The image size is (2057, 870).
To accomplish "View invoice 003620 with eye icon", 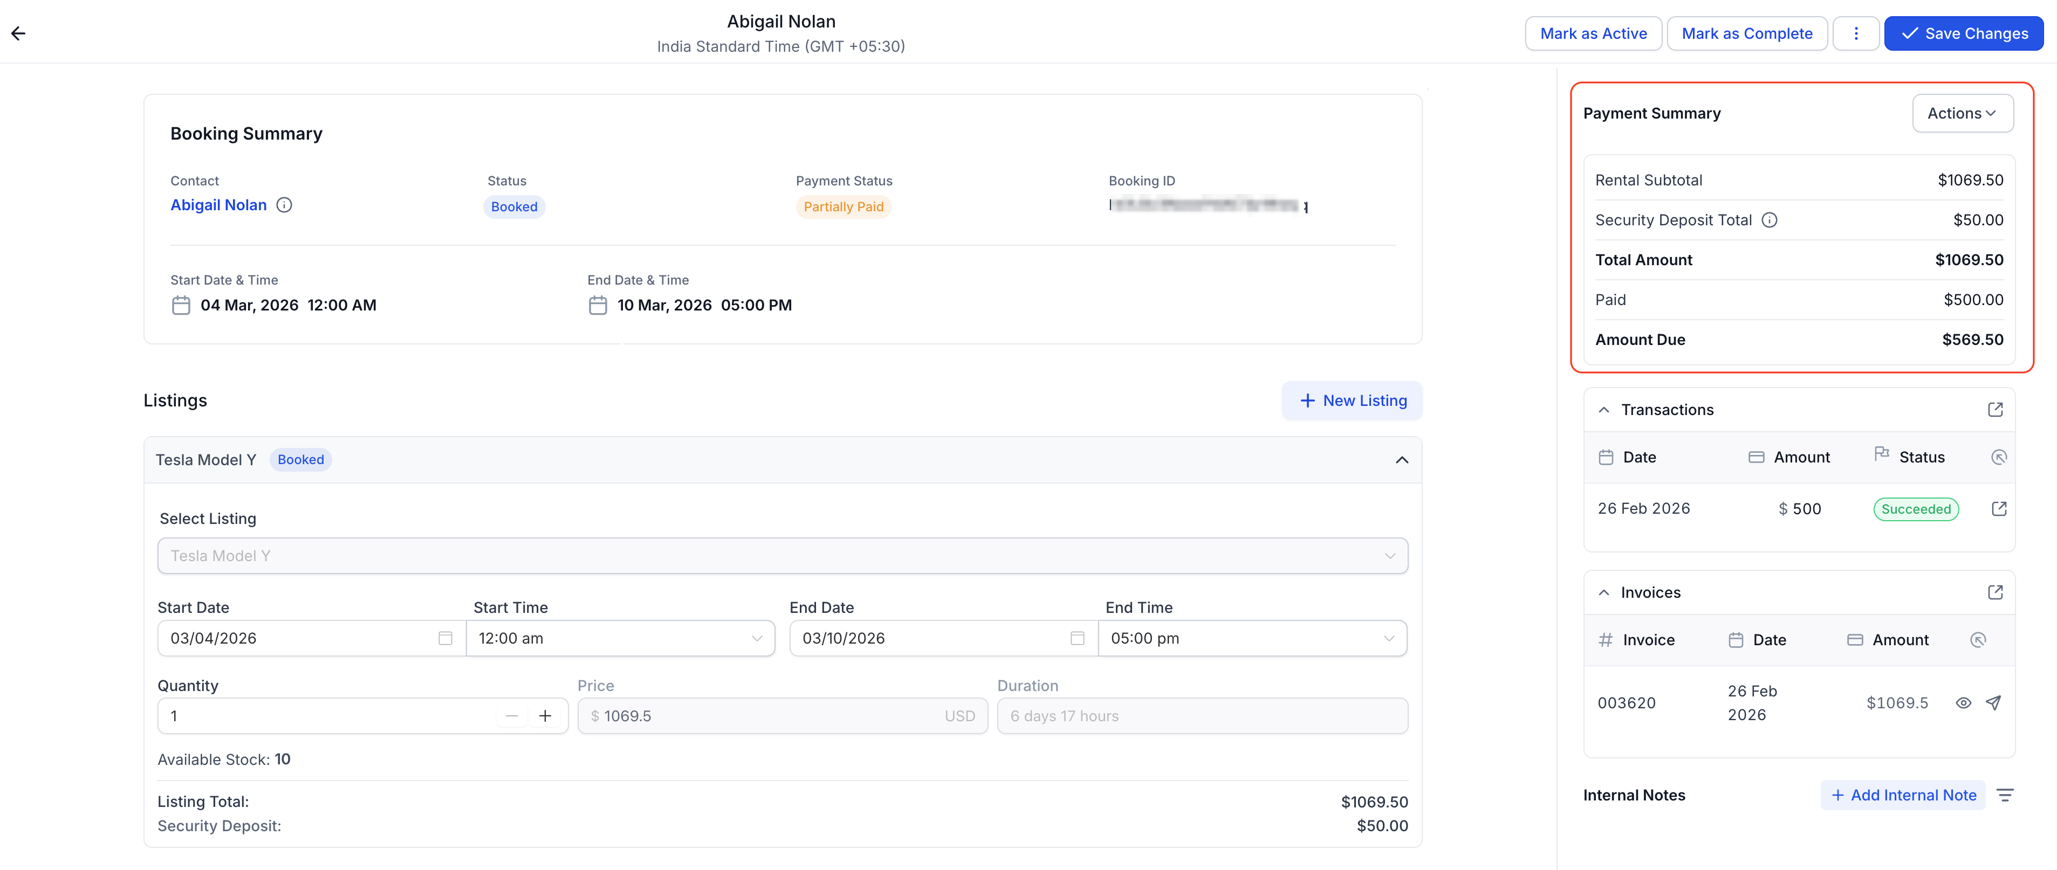I will click(x=1964, y=702).
